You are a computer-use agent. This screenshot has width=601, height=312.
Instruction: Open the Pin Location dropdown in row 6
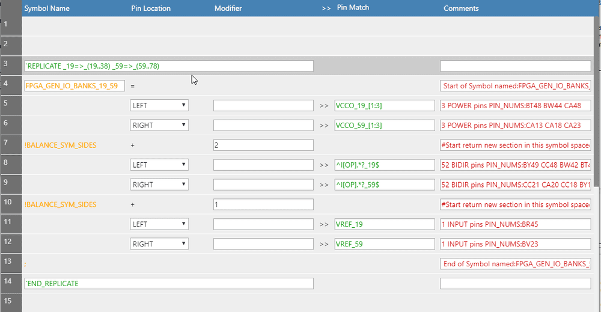click(x=159, y=125)
